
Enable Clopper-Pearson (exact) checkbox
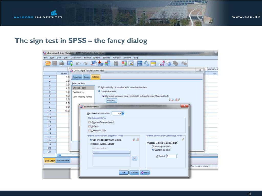pos(89,122)
